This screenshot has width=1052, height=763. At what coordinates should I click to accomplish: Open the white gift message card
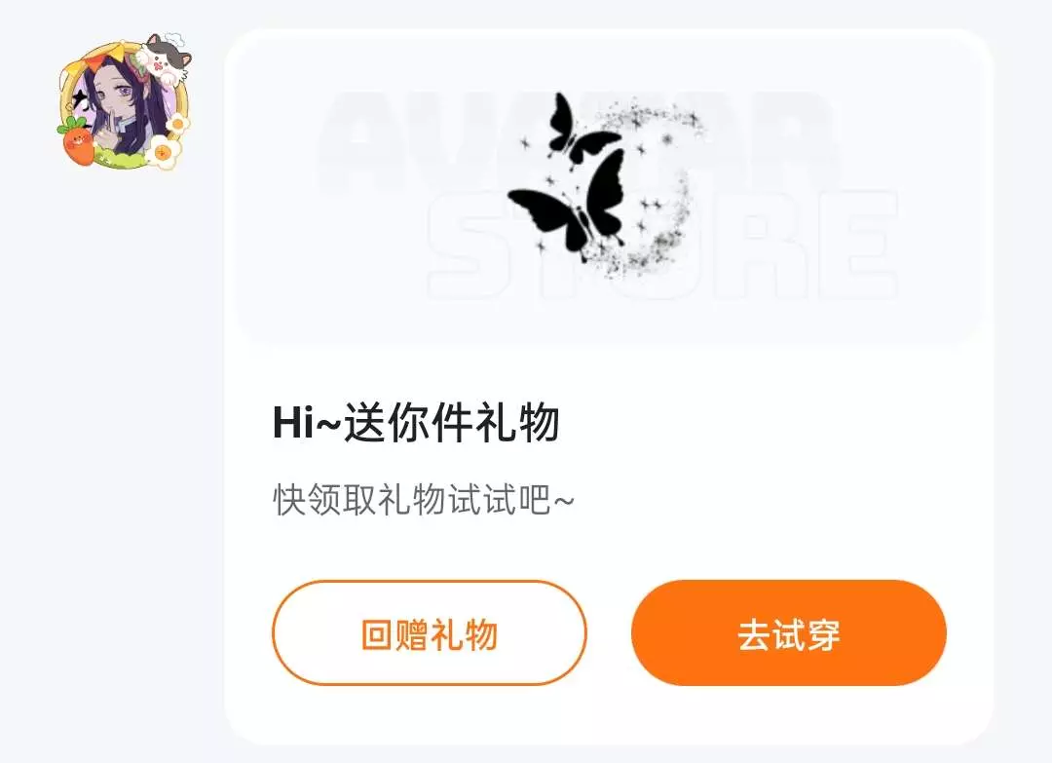click(x=609, y=387)
